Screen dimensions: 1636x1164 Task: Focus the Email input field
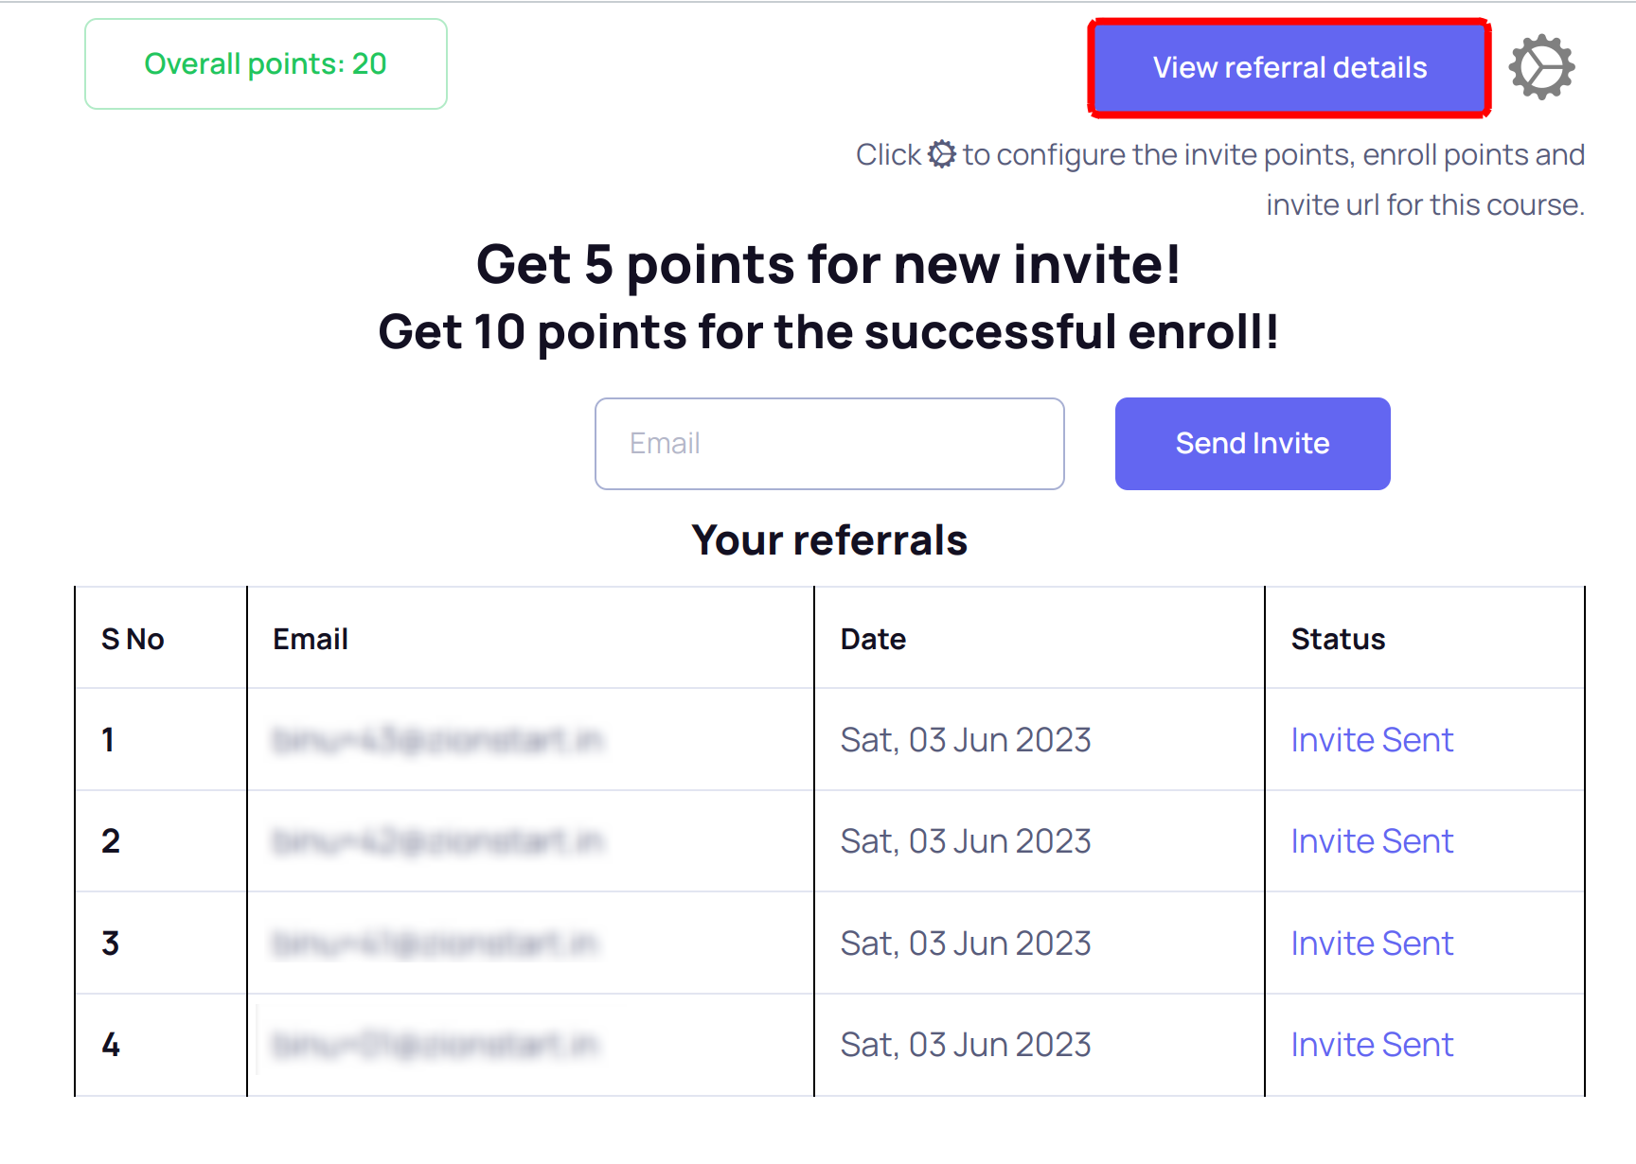click(x=829, y=444)
